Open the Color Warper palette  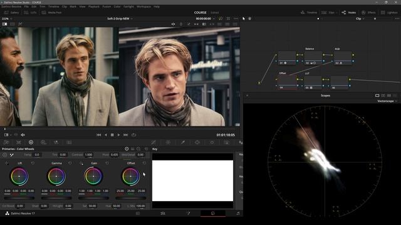point(169,142)
